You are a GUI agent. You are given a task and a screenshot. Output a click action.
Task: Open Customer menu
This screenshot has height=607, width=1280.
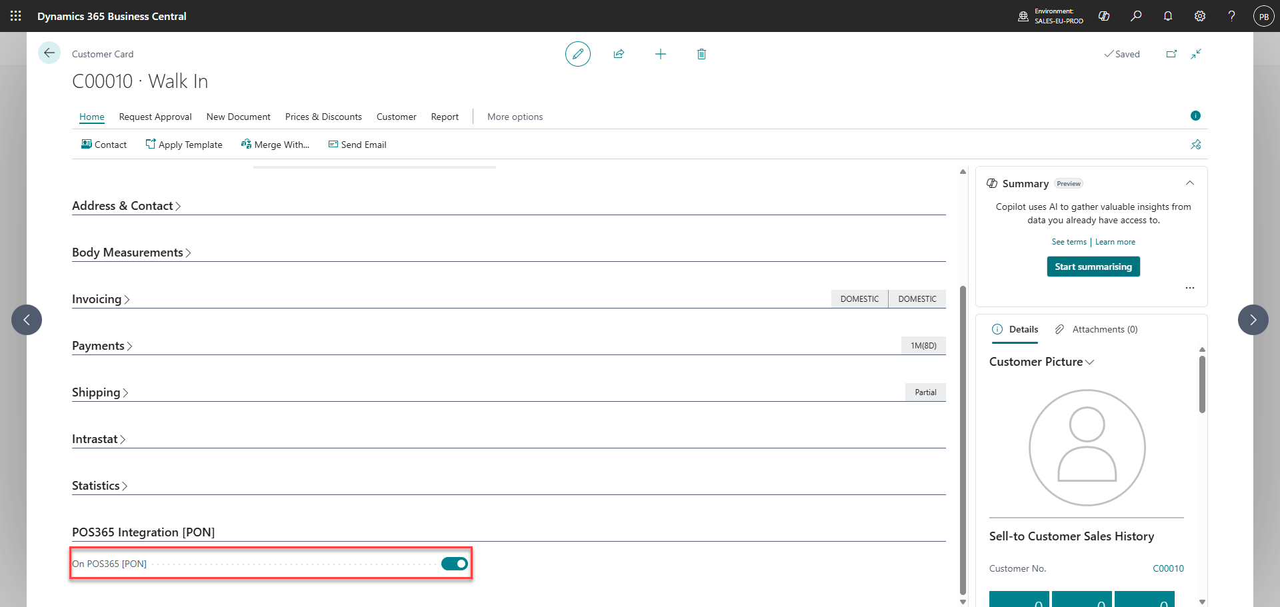(x=397, y=117)
